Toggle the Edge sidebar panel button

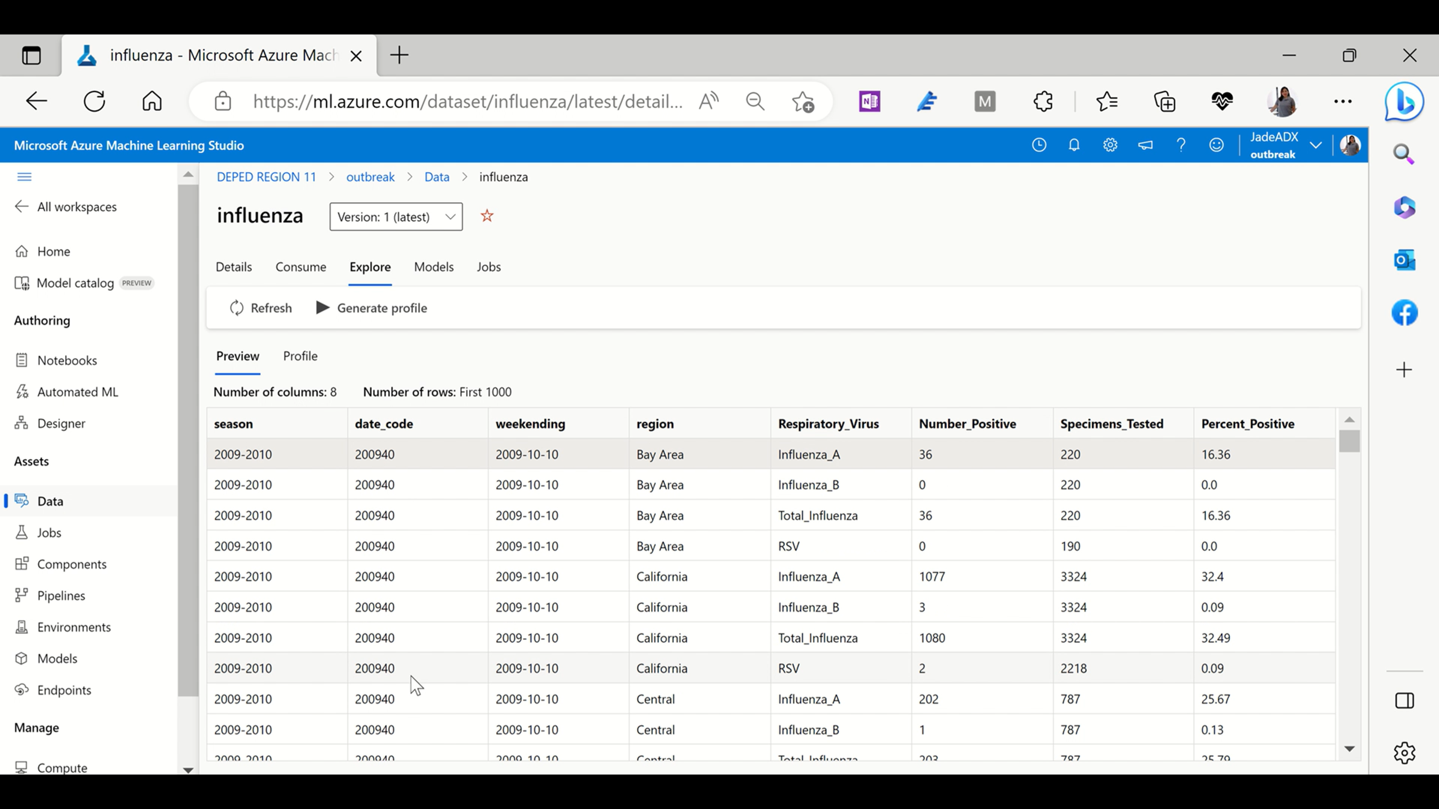pyautogui.click(x=1404, y=701)
